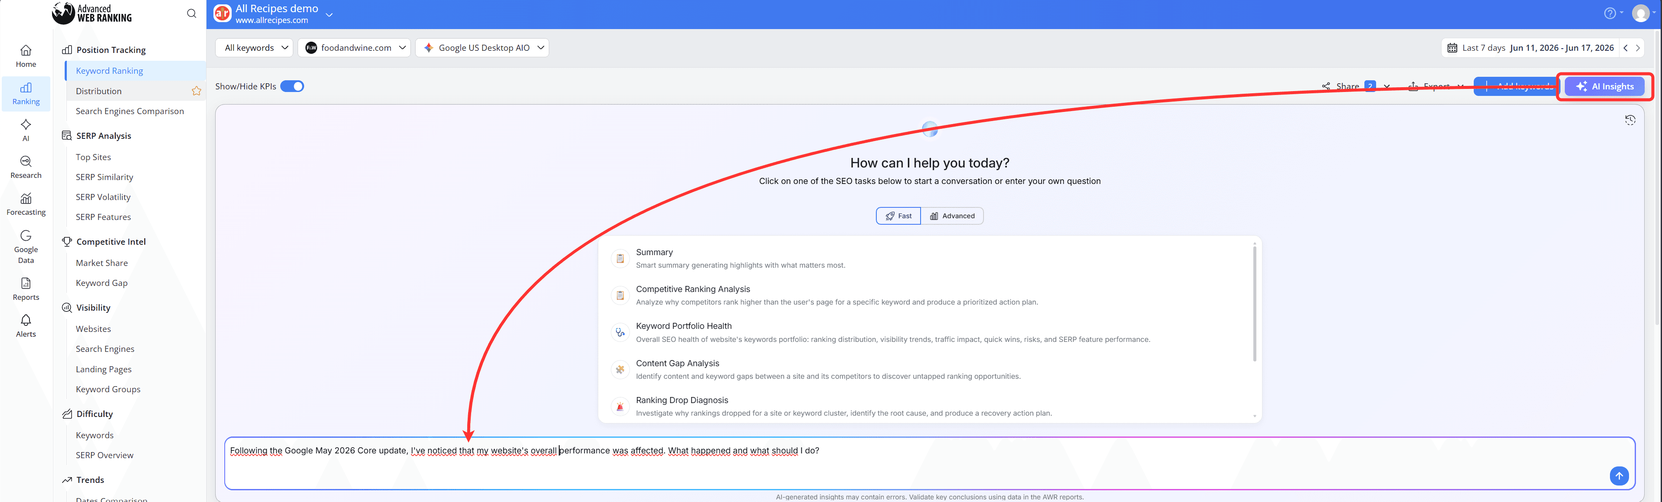Open SERP Features menu item

coord(103,217)
